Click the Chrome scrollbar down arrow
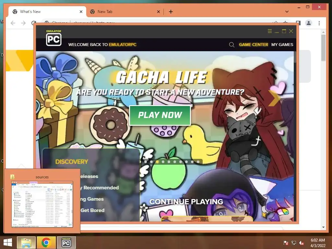 point(323,227)
